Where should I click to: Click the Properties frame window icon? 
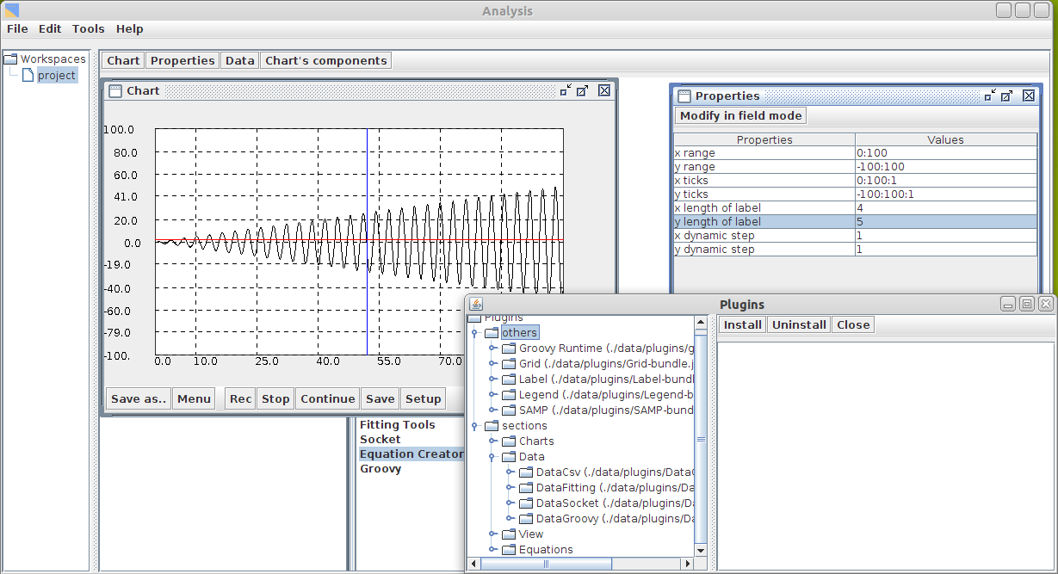coord(684,96)
